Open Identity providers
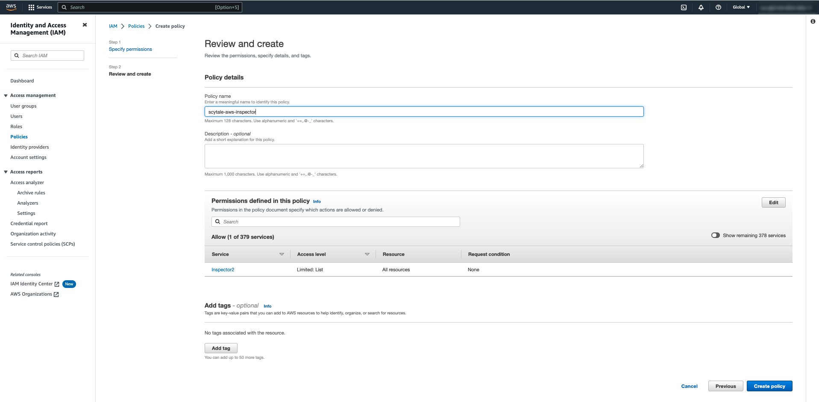This screenshot has width=819, height=402. pyautogui.click(x=29, y=147)
